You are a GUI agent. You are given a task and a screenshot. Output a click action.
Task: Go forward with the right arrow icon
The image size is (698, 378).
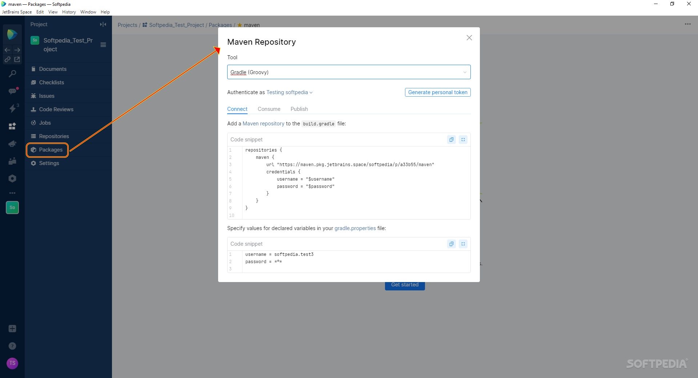coord(17,50)
